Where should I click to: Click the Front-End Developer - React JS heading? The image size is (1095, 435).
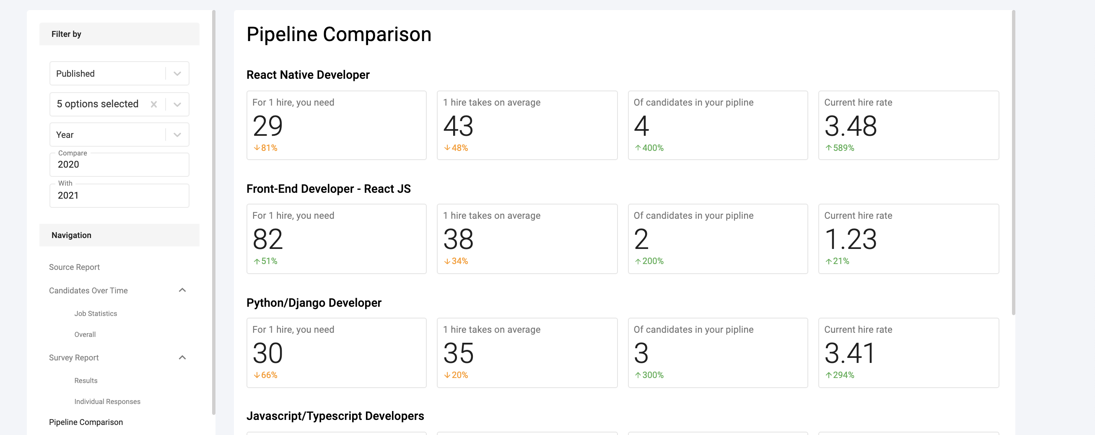point(329,189)
